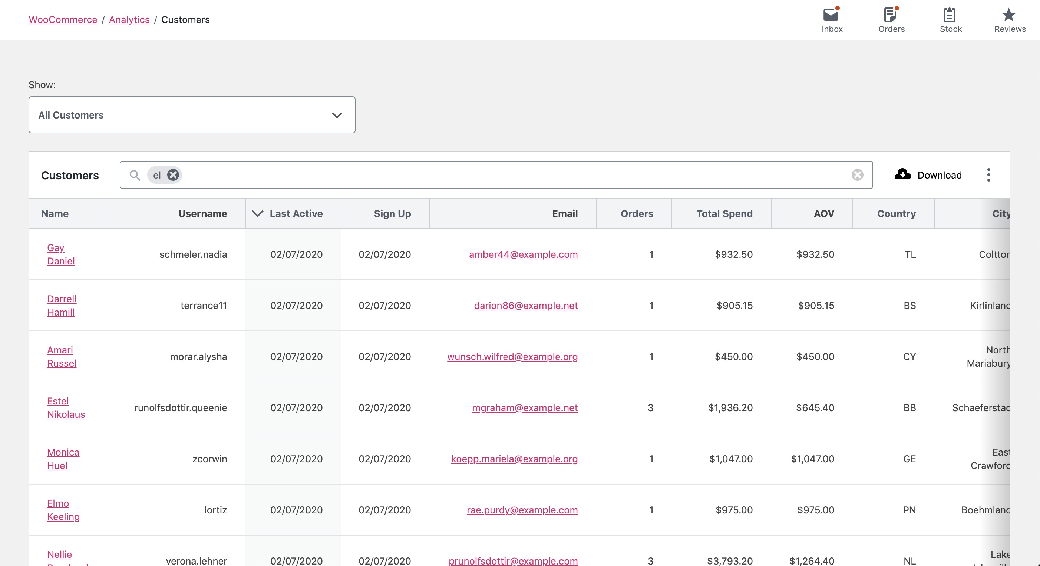
Task: Go to WooCommerce breadcrumb link
Action: (x=63, y=19)
